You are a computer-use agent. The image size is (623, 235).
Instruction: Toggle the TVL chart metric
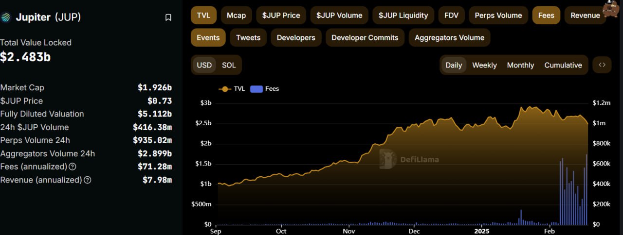[x=203, y=15]
